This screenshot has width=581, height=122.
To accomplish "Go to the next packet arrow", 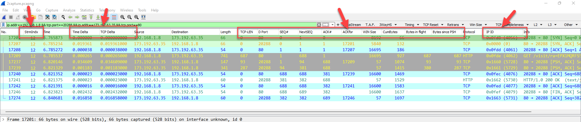I will 77,17.
